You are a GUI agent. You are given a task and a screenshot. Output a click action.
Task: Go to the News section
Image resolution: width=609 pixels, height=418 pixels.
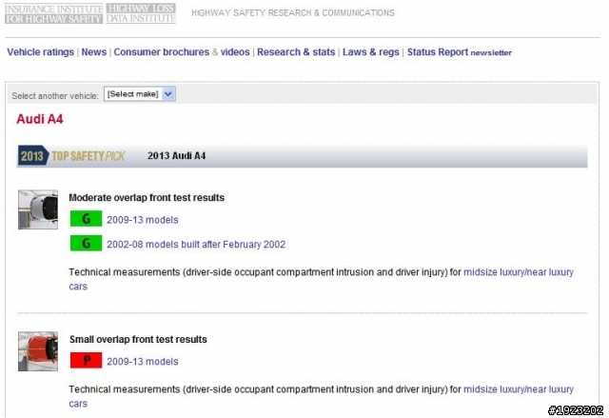93,52
